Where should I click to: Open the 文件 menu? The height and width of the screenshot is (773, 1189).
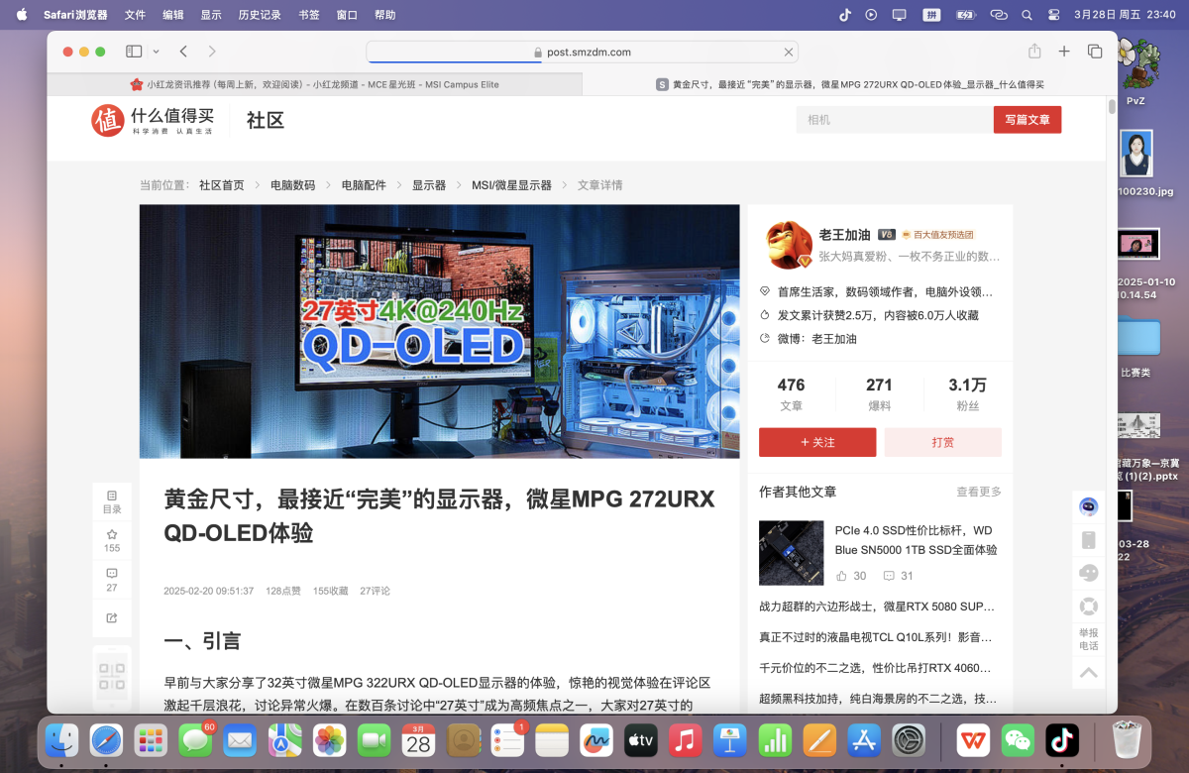click(x=135, y=15)
